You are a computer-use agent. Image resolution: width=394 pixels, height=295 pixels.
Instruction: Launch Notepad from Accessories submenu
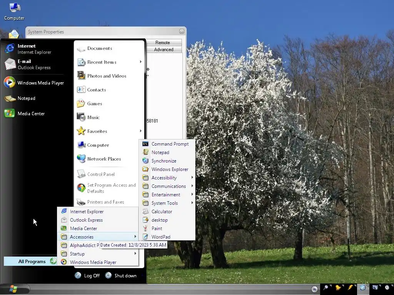click(x=167, y=152)
